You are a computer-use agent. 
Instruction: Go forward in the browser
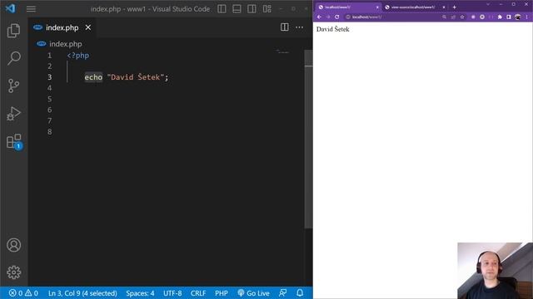(x=328, y=17)
